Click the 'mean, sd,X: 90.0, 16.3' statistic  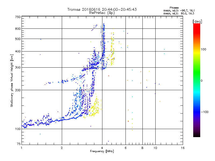point(179,13)
